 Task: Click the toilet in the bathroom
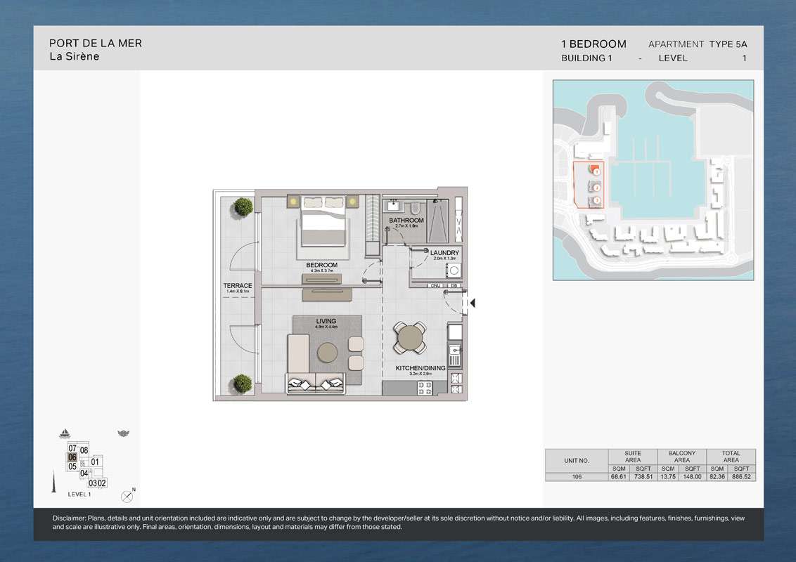(x=415, y=208)
